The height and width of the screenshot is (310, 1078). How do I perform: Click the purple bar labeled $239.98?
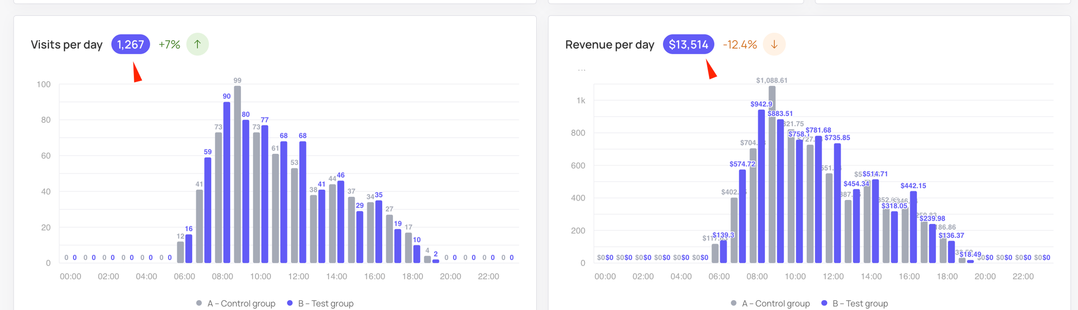coord(932,243)
